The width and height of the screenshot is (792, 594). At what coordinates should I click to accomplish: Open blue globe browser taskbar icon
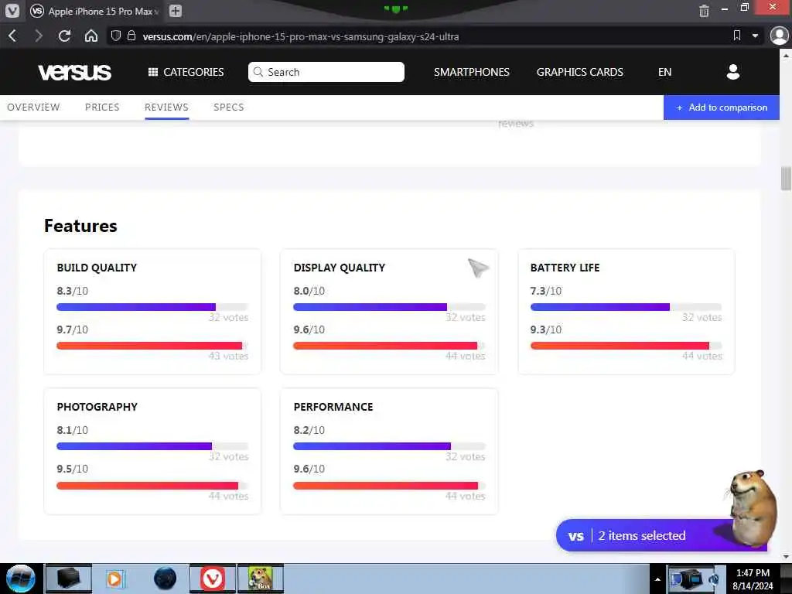pyautogui.click(x=166, y=579)
